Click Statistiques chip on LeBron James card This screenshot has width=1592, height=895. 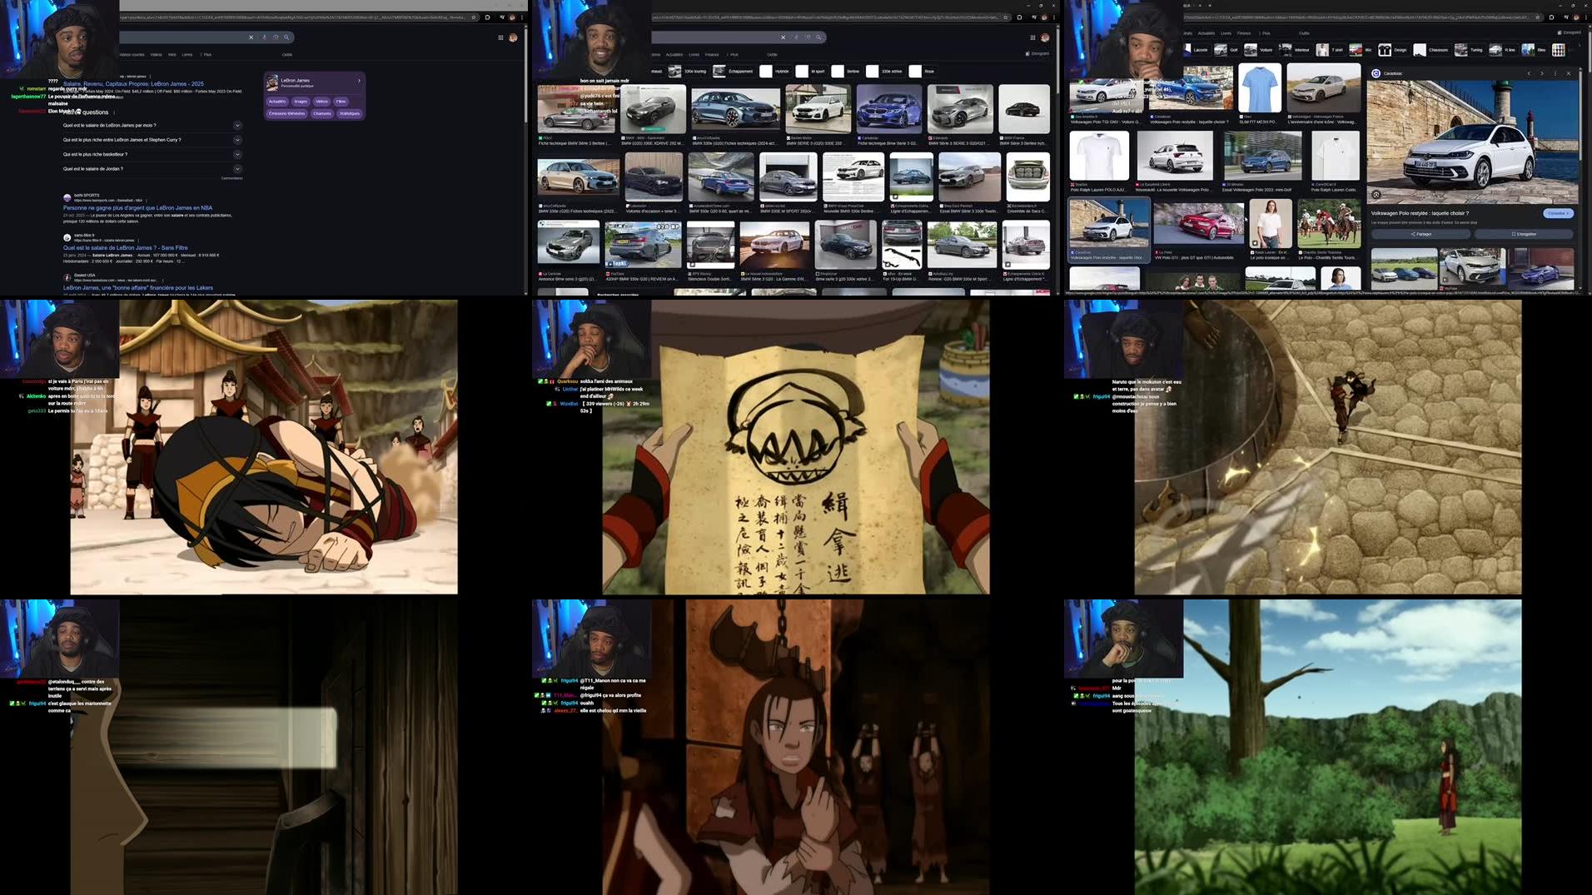[x=350, y=113]
